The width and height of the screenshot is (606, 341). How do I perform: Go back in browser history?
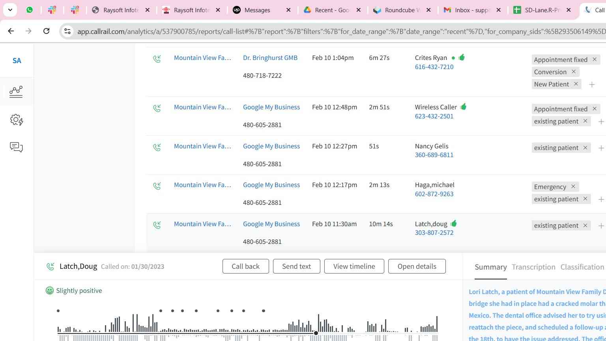tap(11, 31)
